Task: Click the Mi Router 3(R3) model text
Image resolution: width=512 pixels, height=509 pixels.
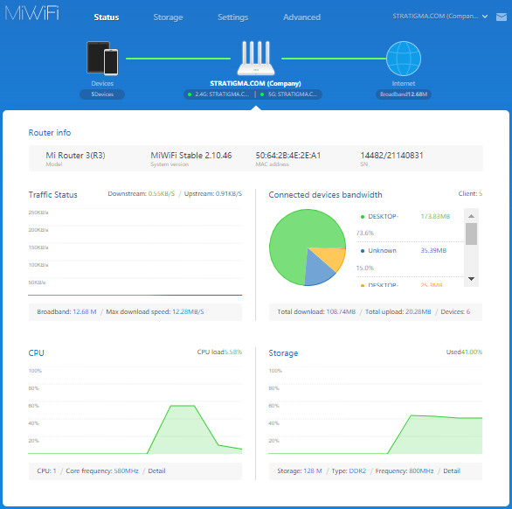Action: tap(75, 156)
